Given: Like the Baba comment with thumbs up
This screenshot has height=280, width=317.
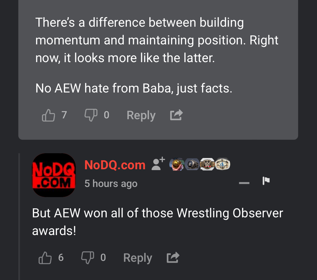Looking at the screenshot, I should pos(48,115).
